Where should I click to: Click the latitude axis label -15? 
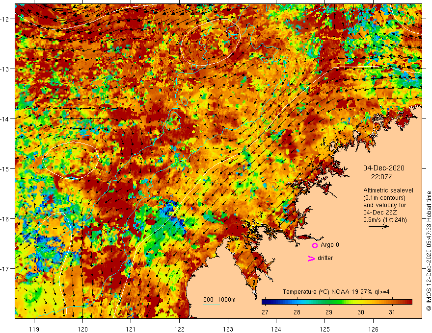(5, 168)
